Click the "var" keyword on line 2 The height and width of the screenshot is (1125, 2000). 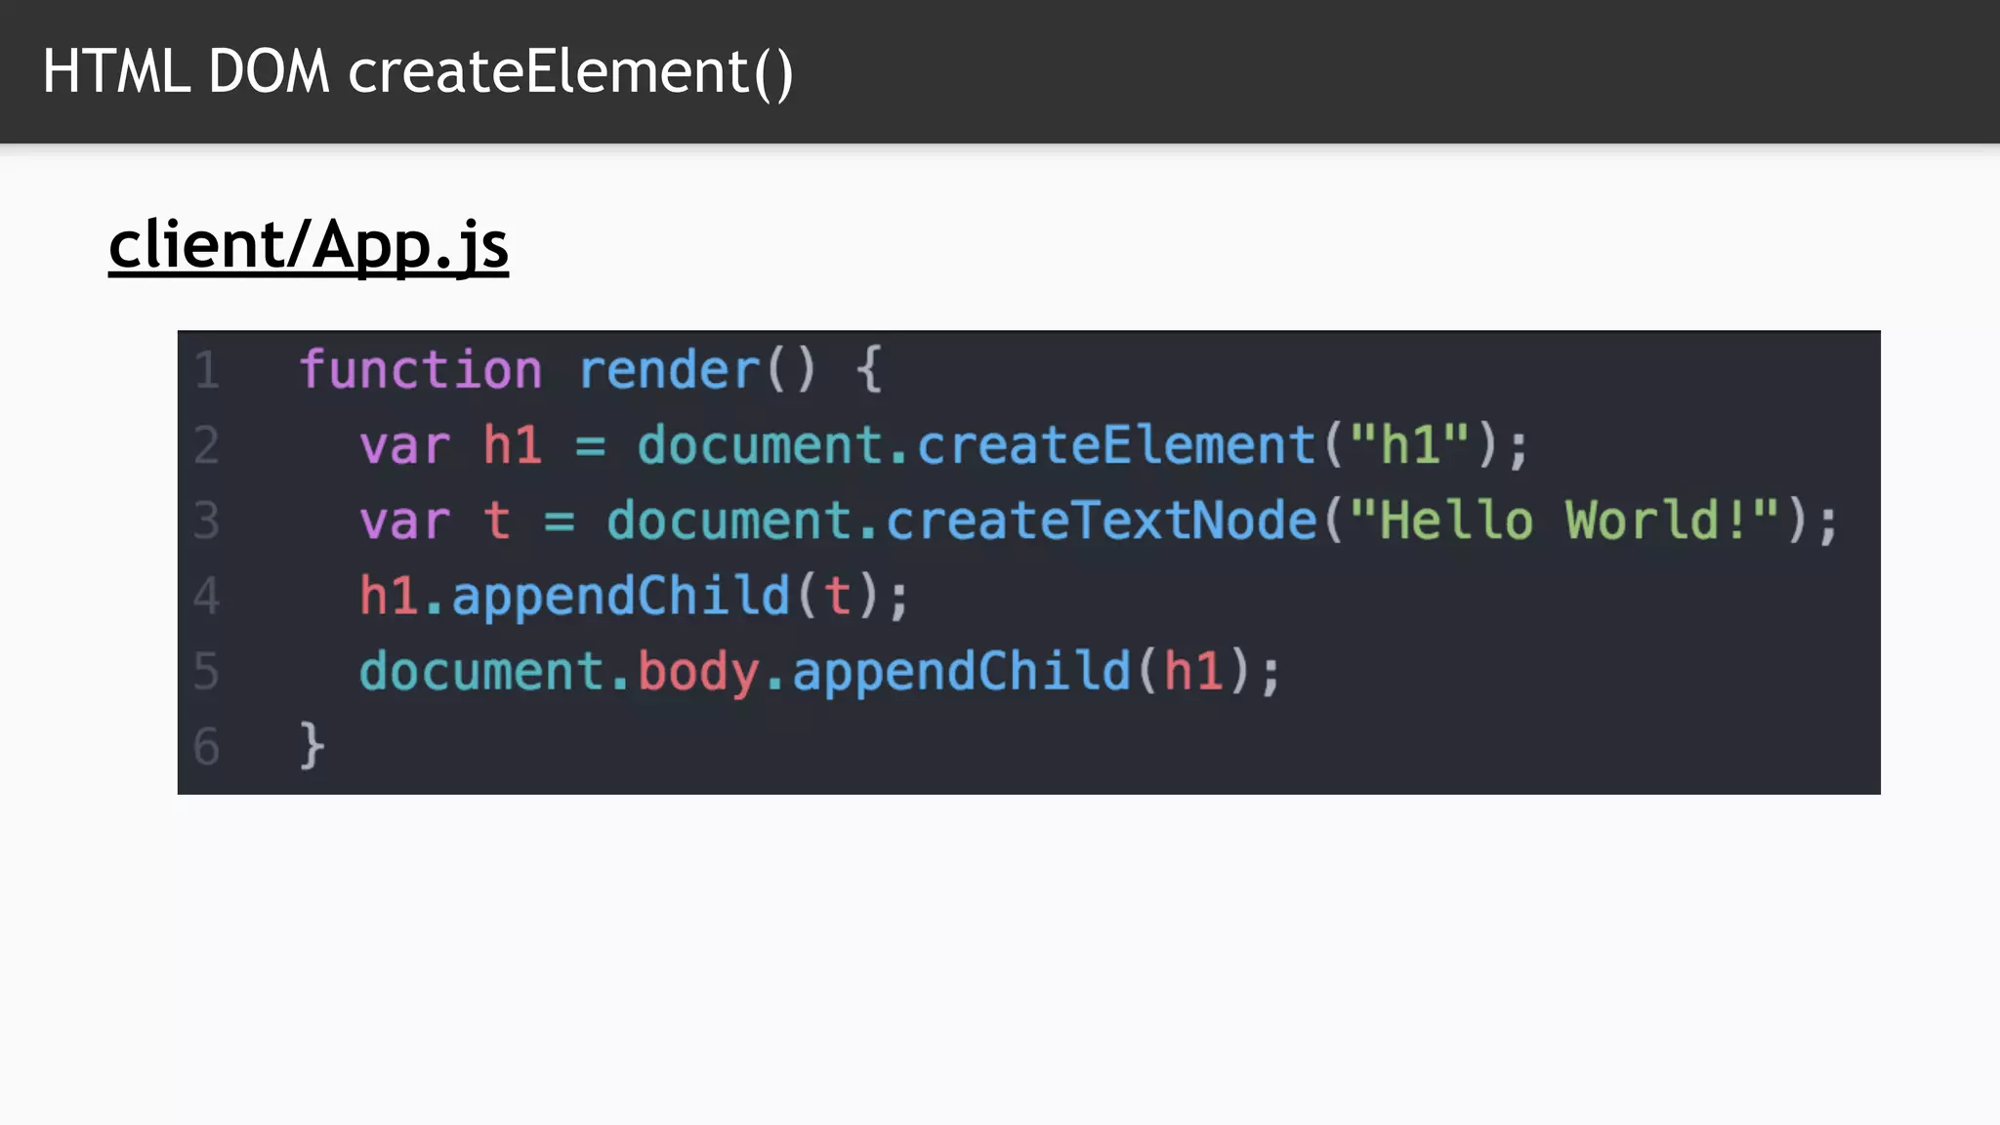click(x=404, y=446)
